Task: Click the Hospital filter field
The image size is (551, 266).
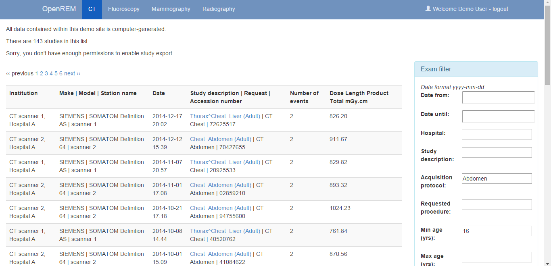Action: (497, 134)
